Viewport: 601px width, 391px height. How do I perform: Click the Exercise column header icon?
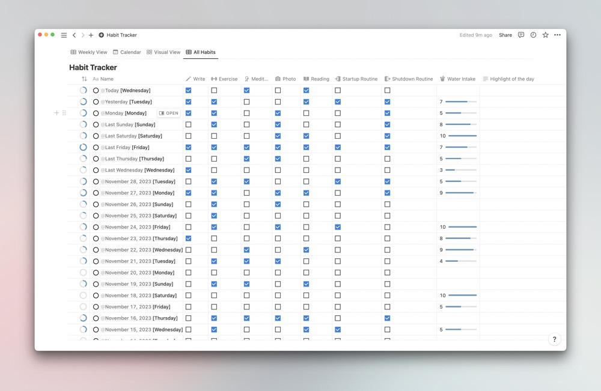pos(214,79)
